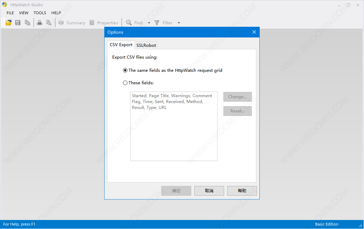
Task: Click the HttpWatch Studio app icon
Action: click(x=5, y=5)
